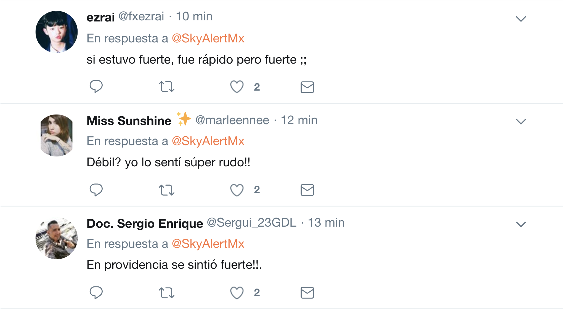Retweet Doc. Sergio Enrique's tweet
The height and width of the screenshot is (309, 563).
point(166,293)
